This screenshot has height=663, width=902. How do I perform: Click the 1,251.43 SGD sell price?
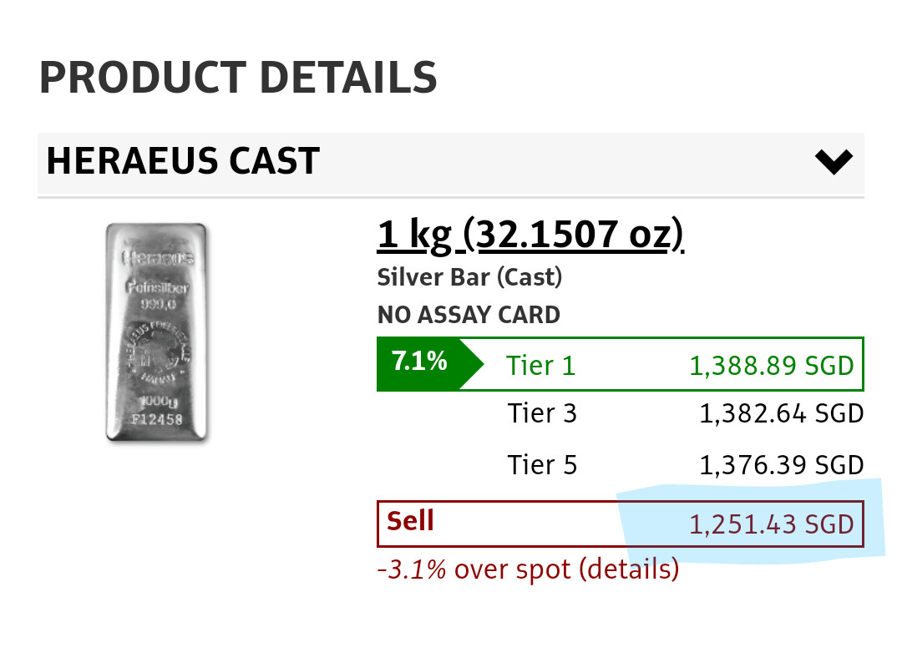tap(771, 524)
